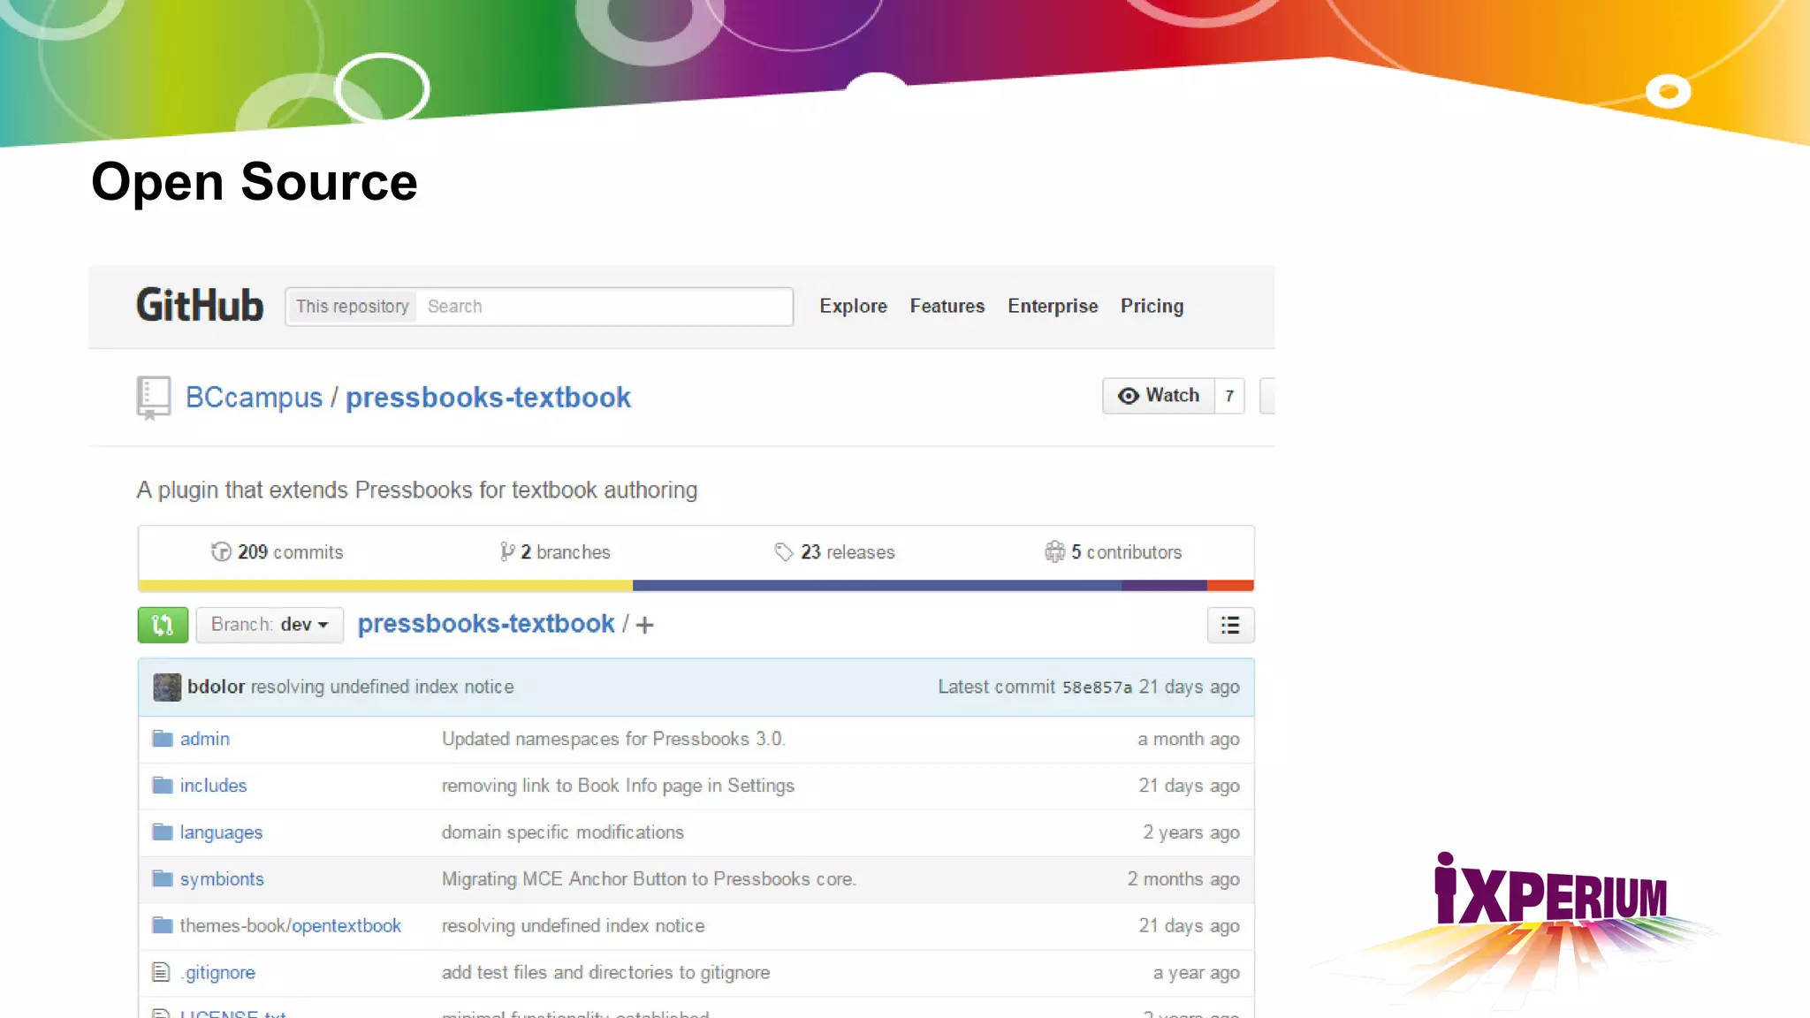Screen dimensions: 1810x1018
Task: Click 'domain specific modifications' commit message
Action: 563,832
